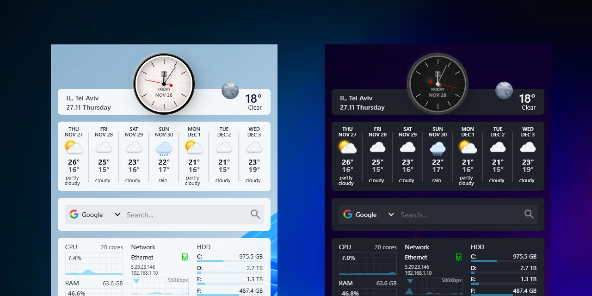Screen dimensions: 592x296
Task: Click SUN NOV 30 rain icon, light widget
Action: [164, 148]
